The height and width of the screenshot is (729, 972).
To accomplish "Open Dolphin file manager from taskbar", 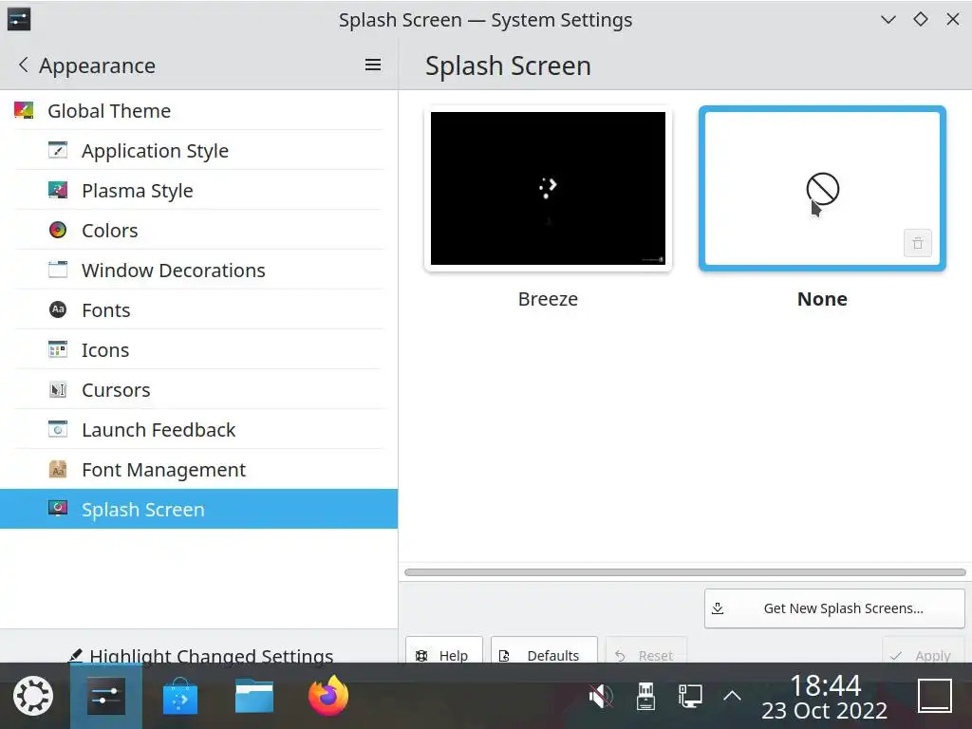I will point(254,696).
